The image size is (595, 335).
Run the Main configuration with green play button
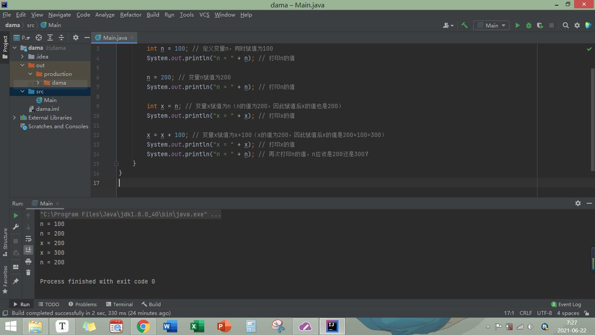[517, 25]
